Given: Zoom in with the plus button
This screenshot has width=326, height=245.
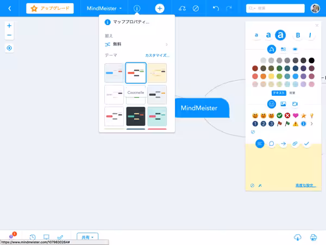Looking at the screenshot, I should click(x=9, y=26).
